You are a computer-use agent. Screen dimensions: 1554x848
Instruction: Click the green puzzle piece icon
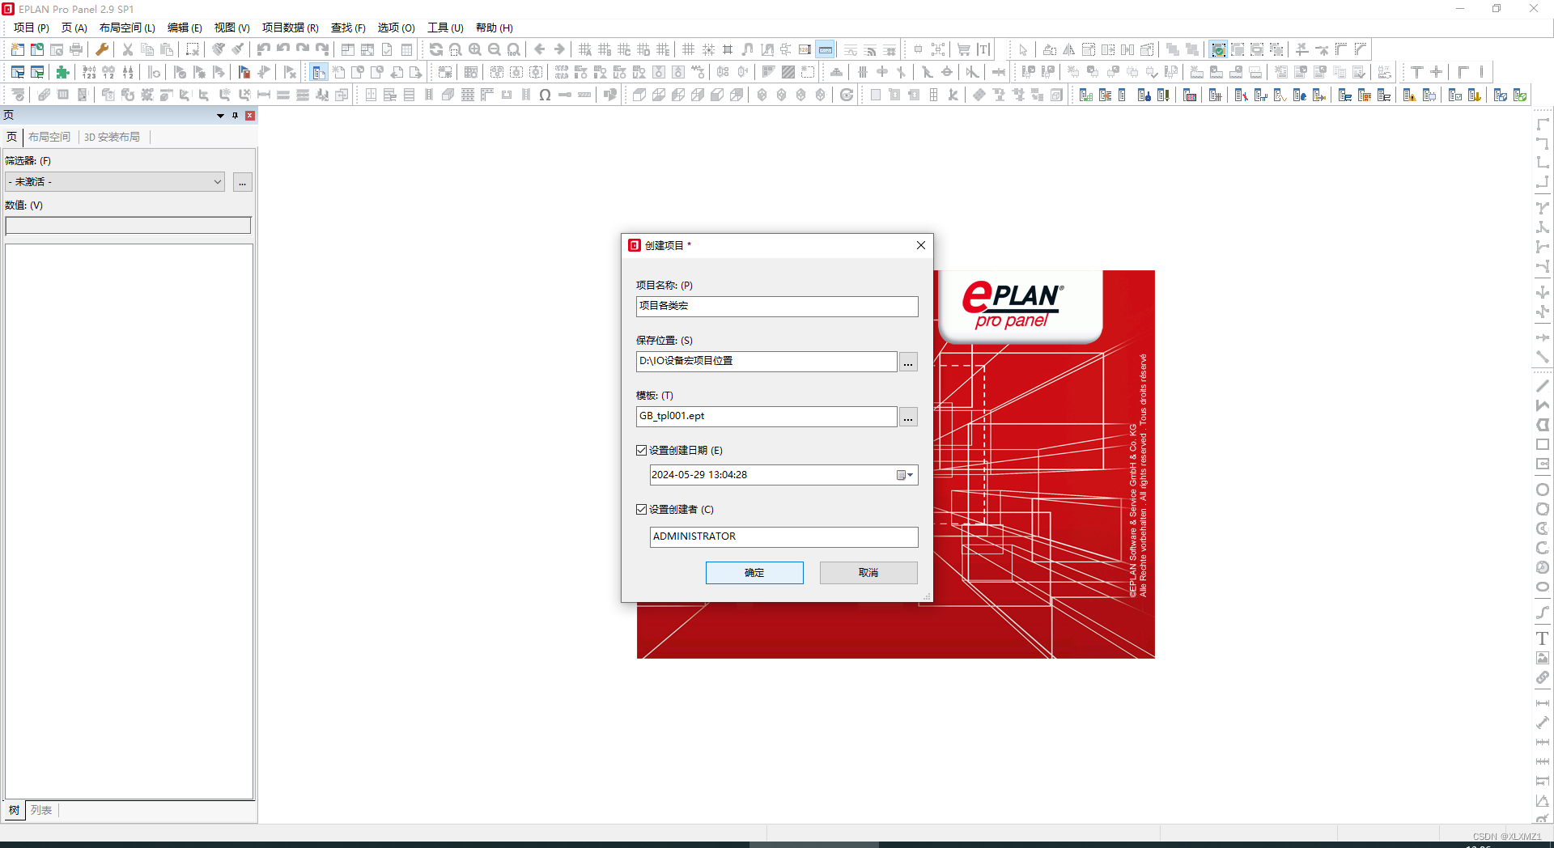click(63, 72)
